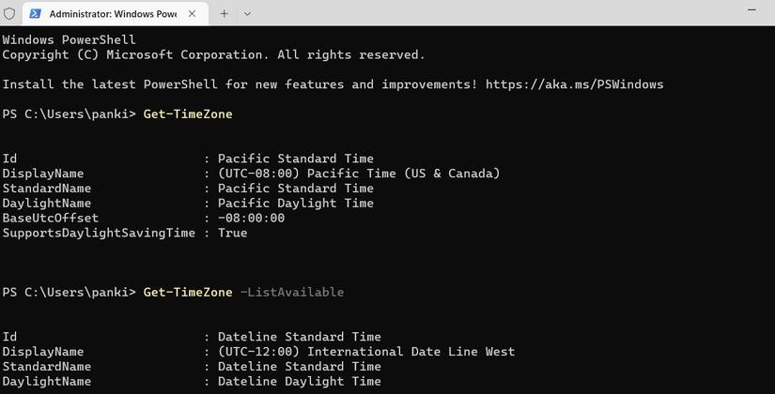Click the first Get-TimeZone command without parameters
Viewport: 775px width, 394px height.
pos(188,114)
